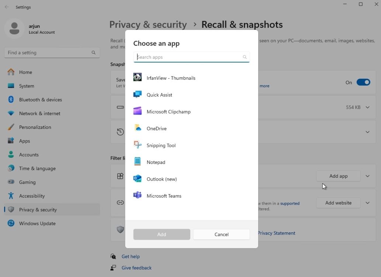
Task: Click the Outlook (new) icon
Action: point(137,179)
